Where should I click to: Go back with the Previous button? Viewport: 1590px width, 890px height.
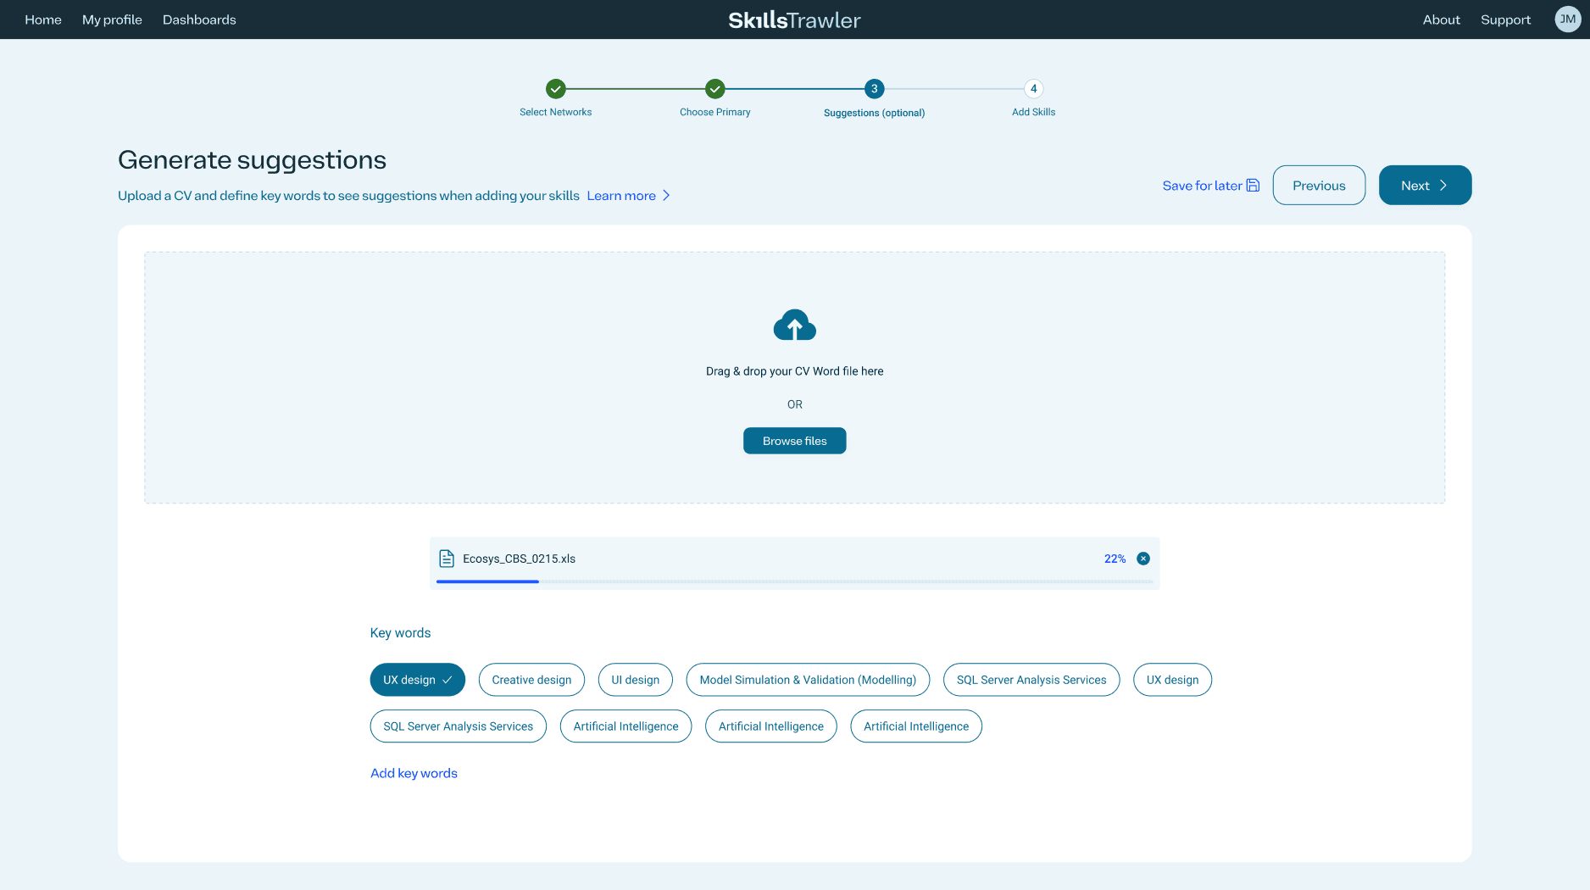pyautogui.click(x=1319, y=186)
